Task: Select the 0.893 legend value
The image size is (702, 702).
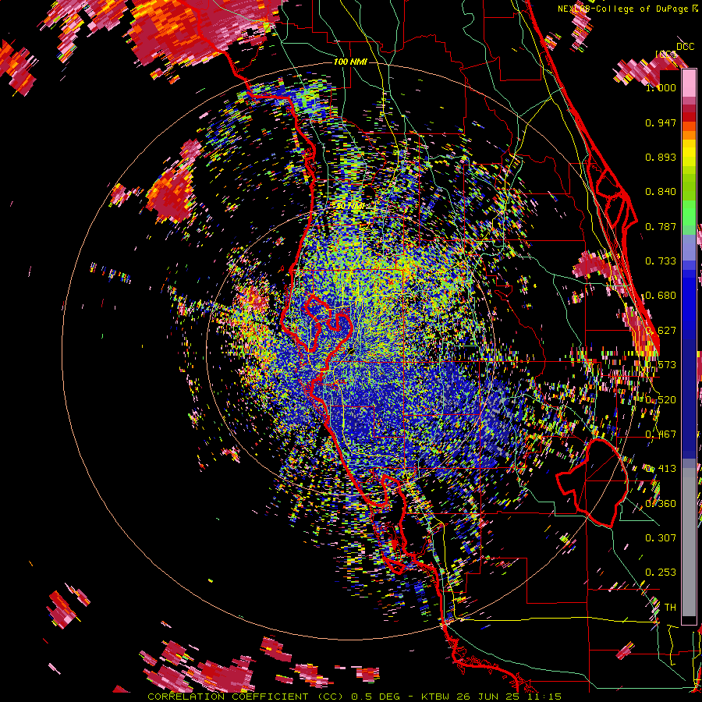Action: coord(661,157)
